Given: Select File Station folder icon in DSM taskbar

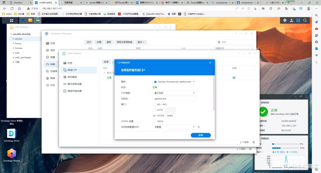Looking at the screenshot, I should point(30,20).
